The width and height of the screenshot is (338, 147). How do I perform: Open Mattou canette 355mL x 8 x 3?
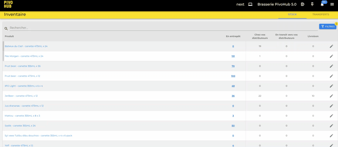22,116
